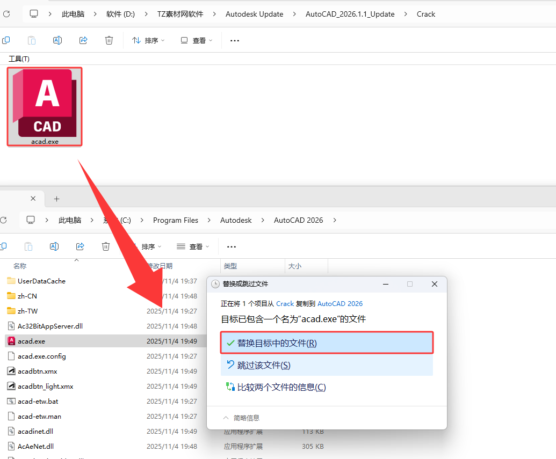The width and height of the screenshot is (556, 459).
Task: Click the share icon in the Crack window toolbar
Action: pos(83,40)
